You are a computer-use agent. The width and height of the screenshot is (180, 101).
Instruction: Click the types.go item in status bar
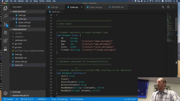pos(63,99)
